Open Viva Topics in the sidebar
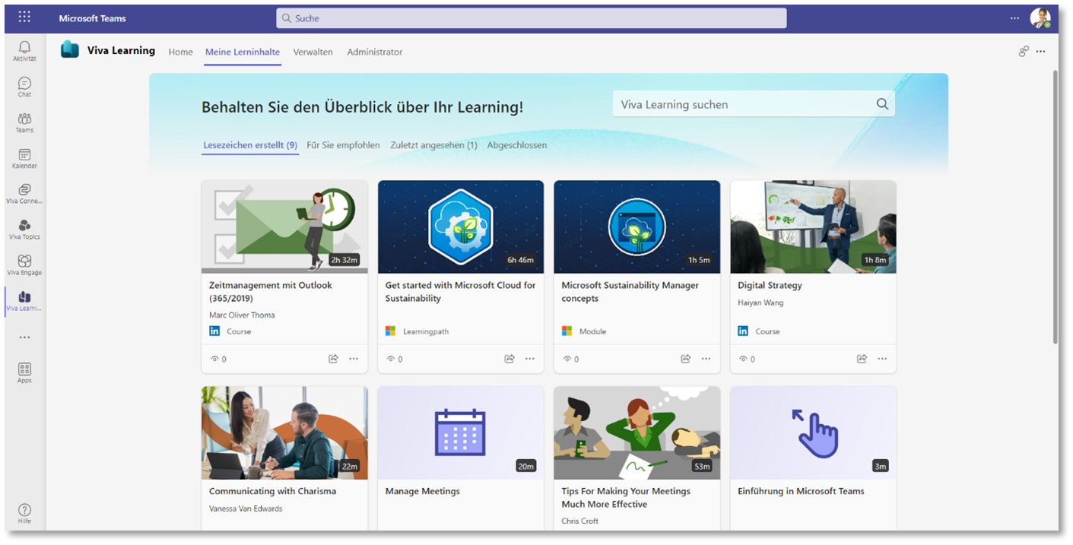The image size is (1073, 545). (x=24, y=229)
